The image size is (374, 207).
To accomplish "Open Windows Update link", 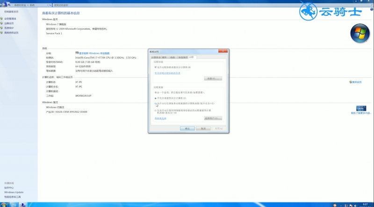I will [x=14, y=192].
